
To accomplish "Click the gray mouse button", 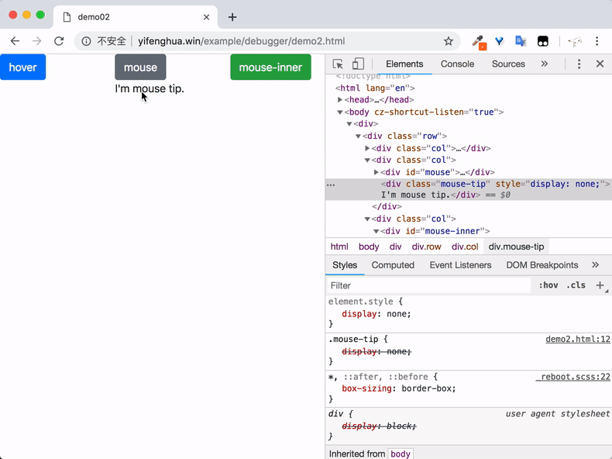I will coord(140,67).
